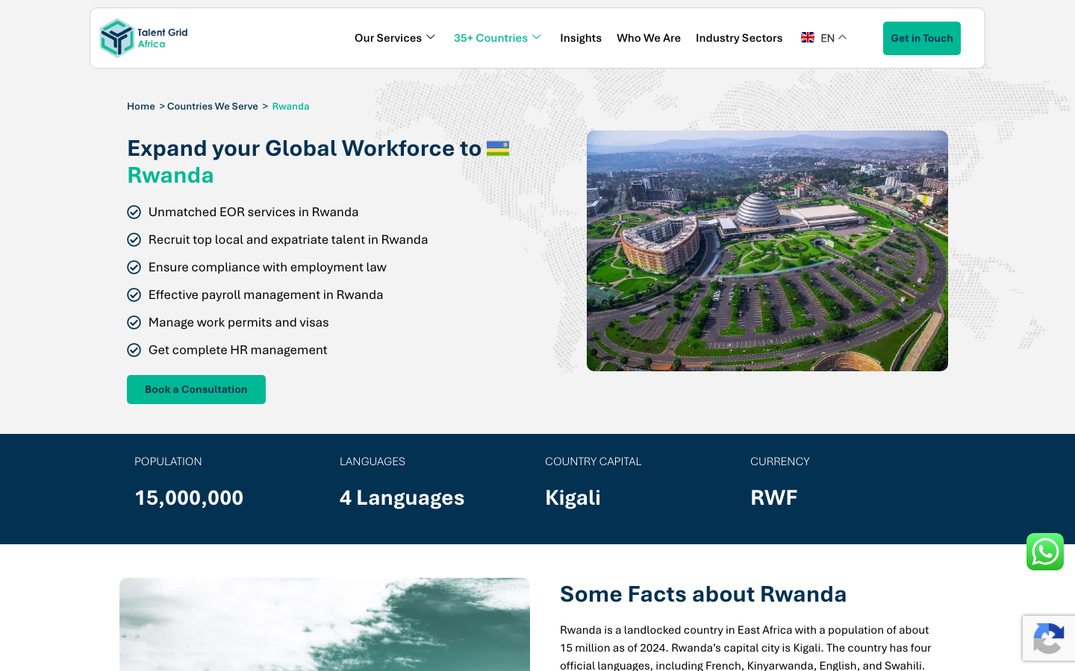The height and width of the screenshot is (671, 1075).
Task: Click Manage work permits and visas text
Action: pyautogui.click(x=239, y=323)
